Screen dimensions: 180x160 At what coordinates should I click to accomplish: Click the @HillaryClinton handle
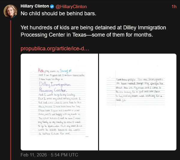click(x=71, y=7)
